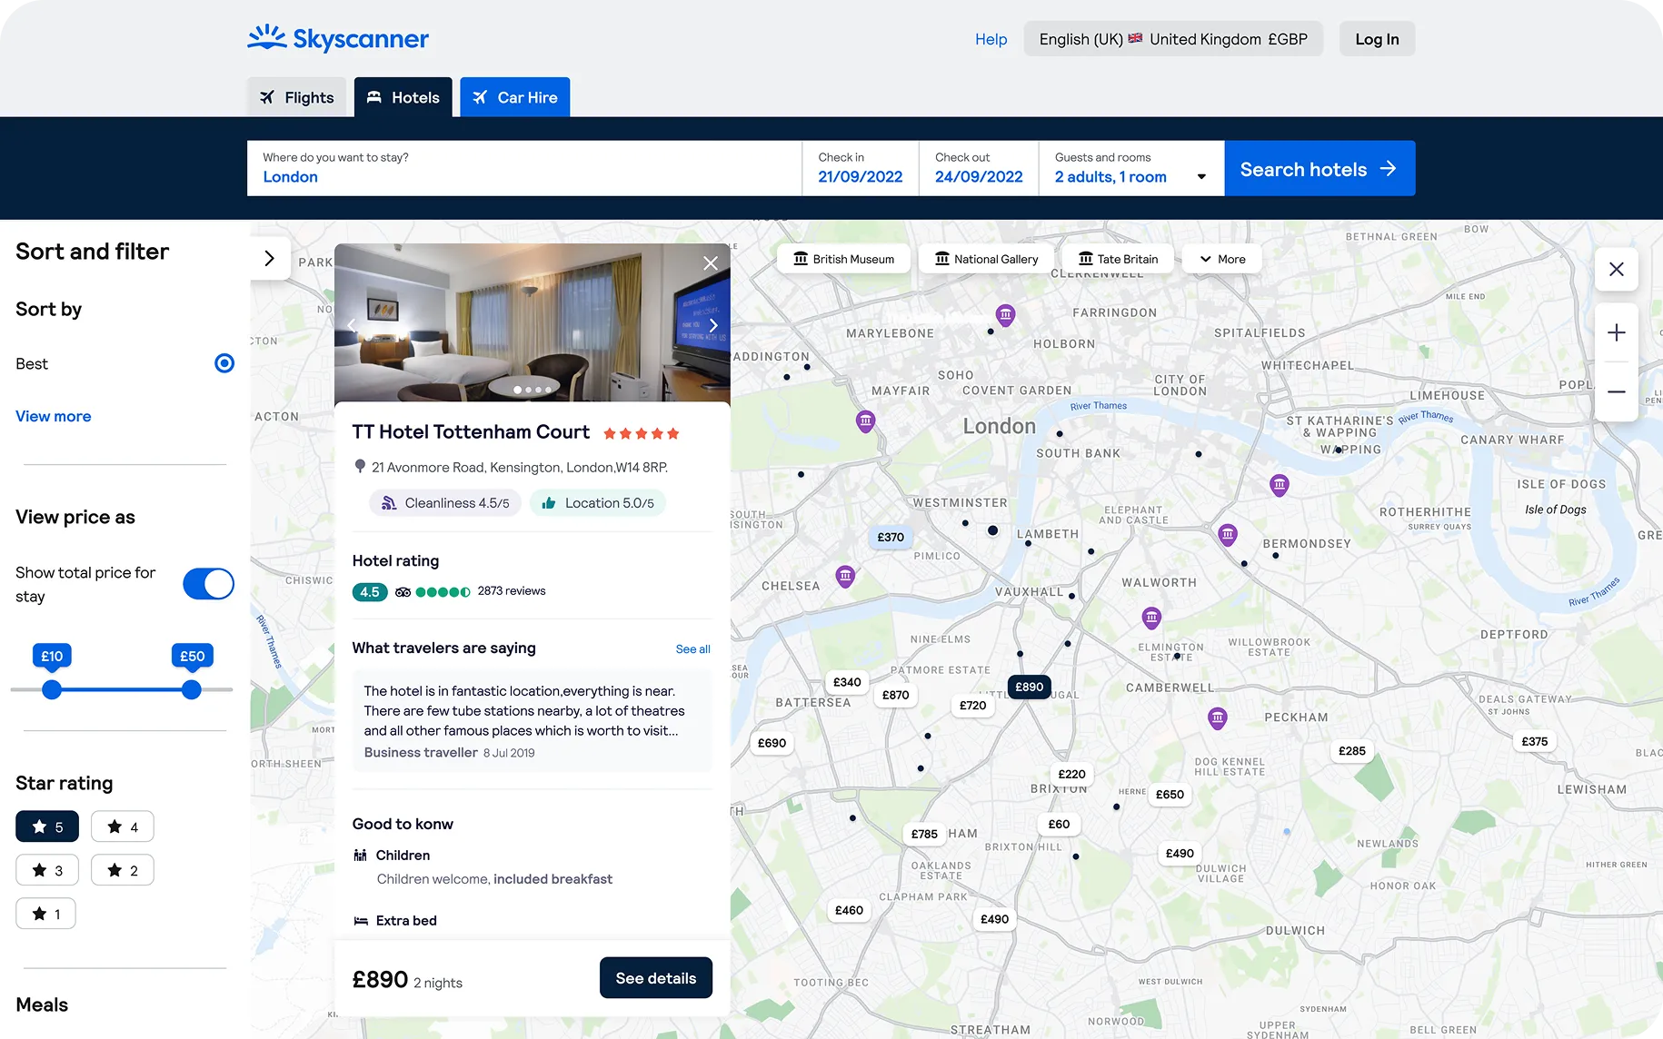
Task: Change the Check in date 21/09/2022
Action: pos(860,168)
